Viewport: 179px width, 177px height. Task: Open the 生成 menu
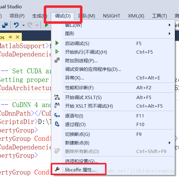(x=40, y=16)
